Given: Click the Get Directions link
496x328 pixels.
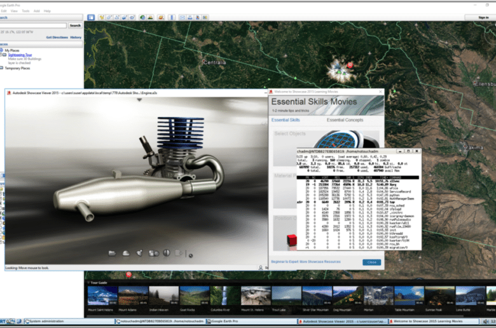Looking at the screenshot, I should point(57,38).
